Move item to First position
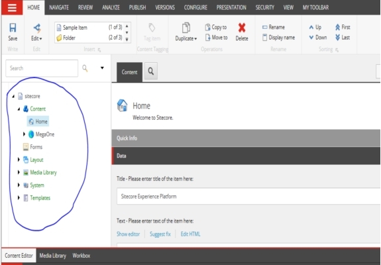 [343, 27]
